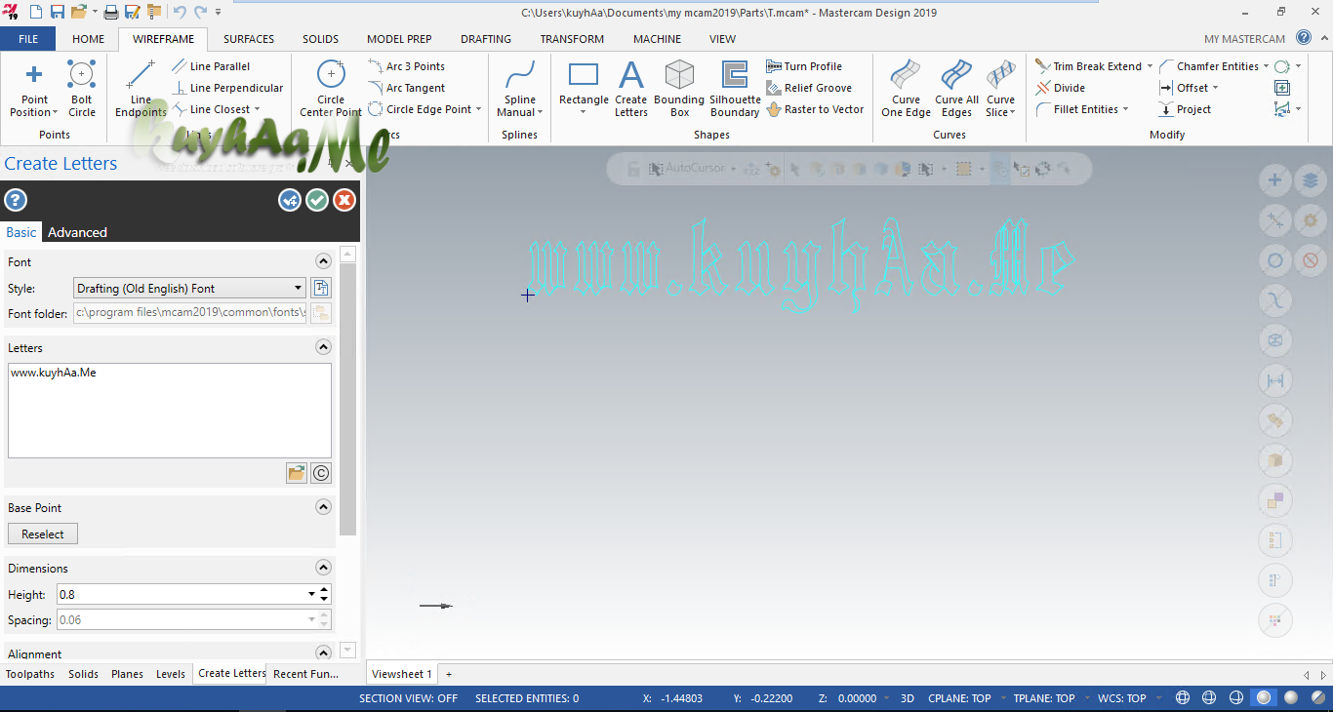Open the Toolpaths manager tab
This screenshot has width=1333, height=712.
tap(30, 674)
